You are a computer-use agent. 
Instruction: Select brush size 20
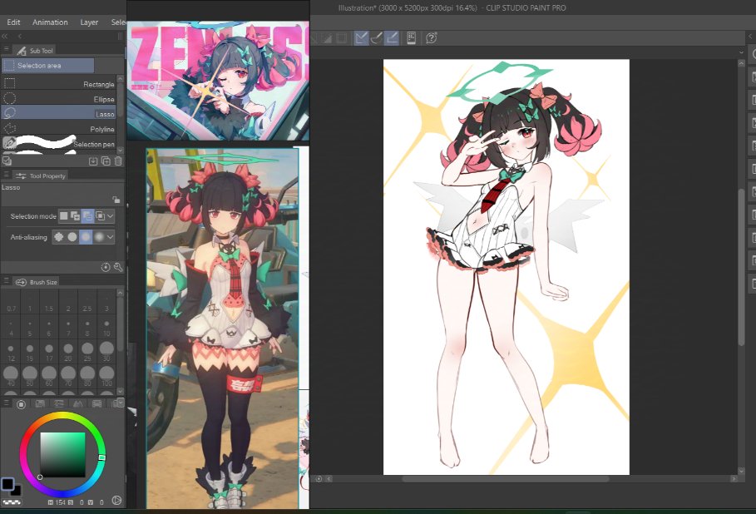(68, 352)
